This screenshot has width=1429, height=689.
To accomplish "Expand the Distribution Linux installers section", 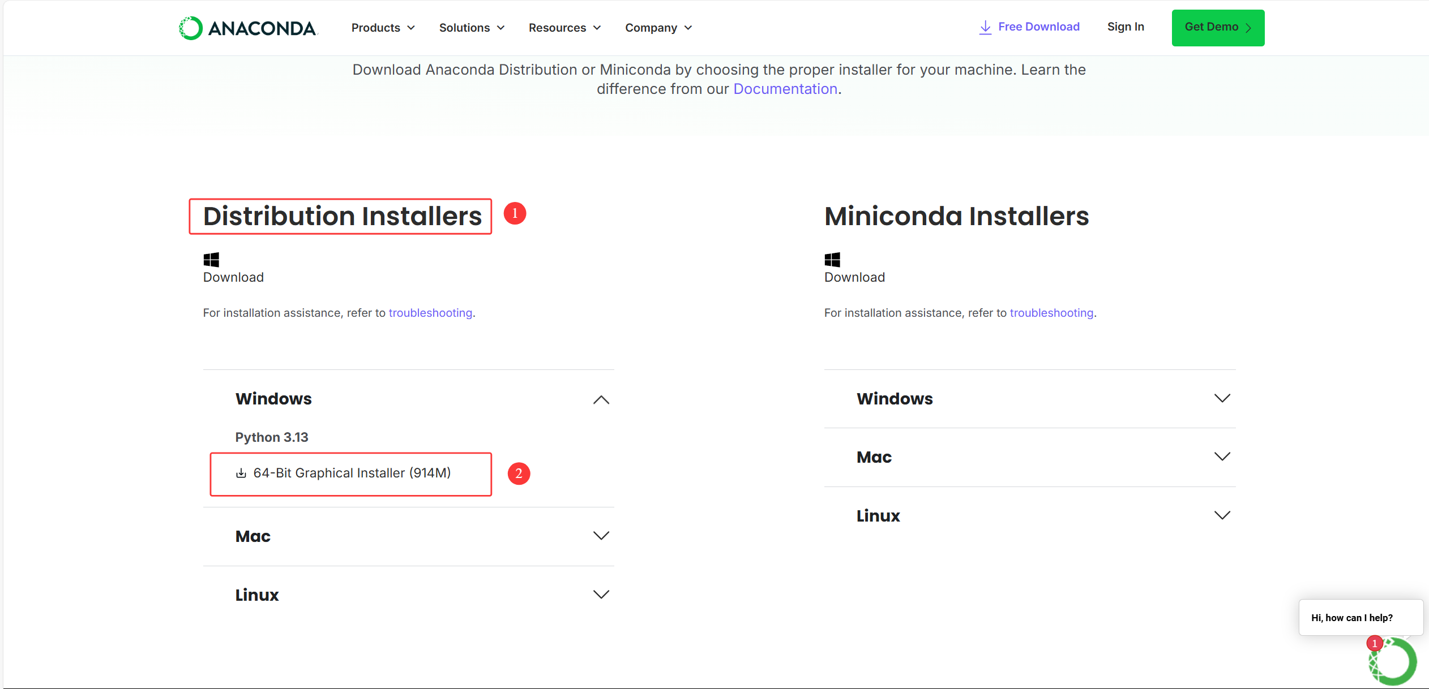I will [601, 595].
